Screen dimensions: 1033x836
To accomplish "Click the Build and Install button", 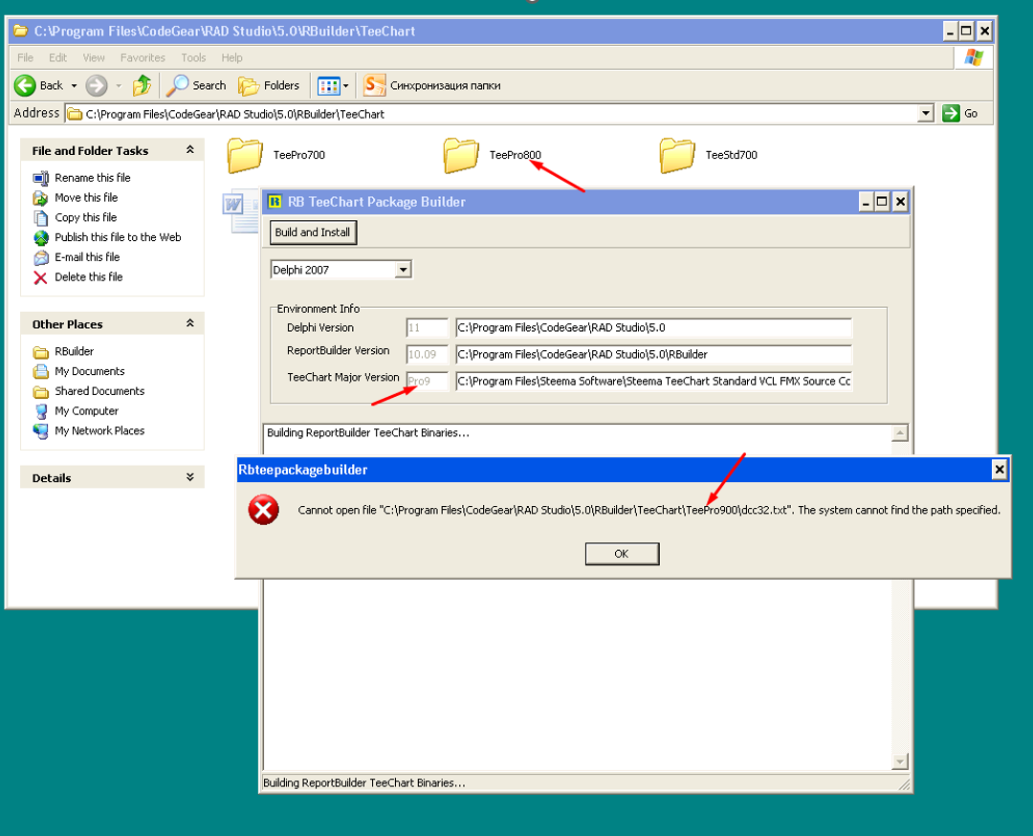I will point(313,232).
